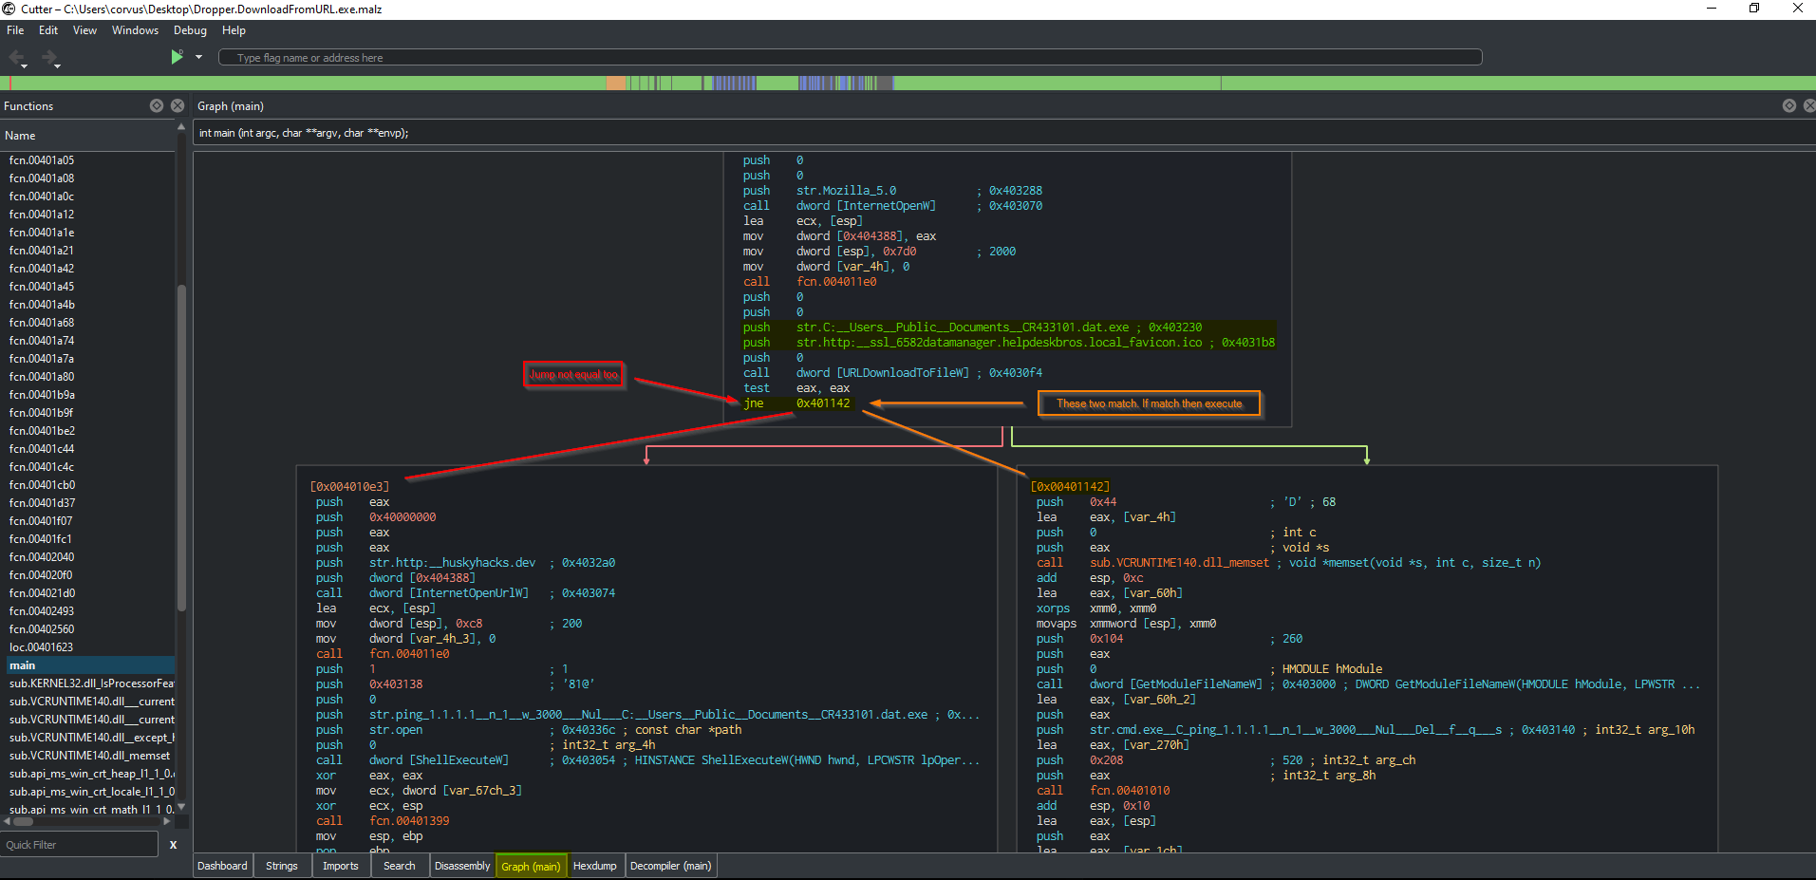Image resolution: width=1816 pixels, height=880 pixels.
Task: Open the File menu
Action: point(15,30)
